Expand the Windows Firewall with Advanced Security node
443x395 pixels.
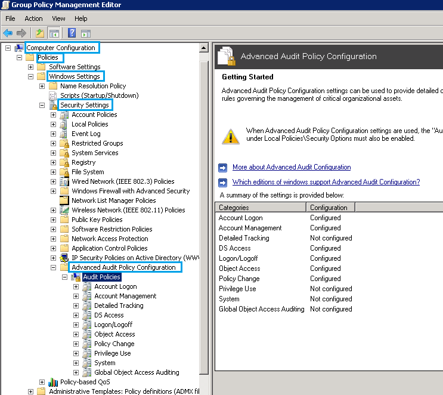pos(54,191)
